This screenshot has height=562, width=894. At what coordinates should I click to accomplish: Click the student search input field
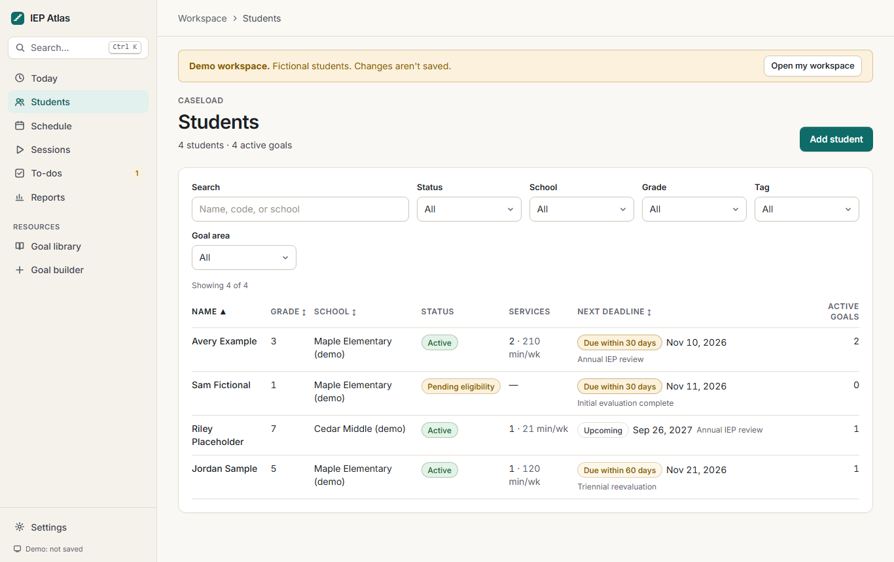[300, 209]
